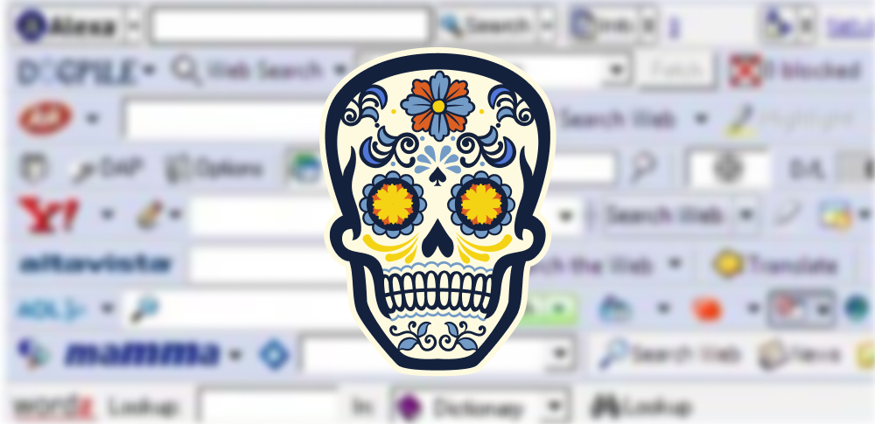
Task: Click the red popup blocked icon
Action: coord(745,70)
